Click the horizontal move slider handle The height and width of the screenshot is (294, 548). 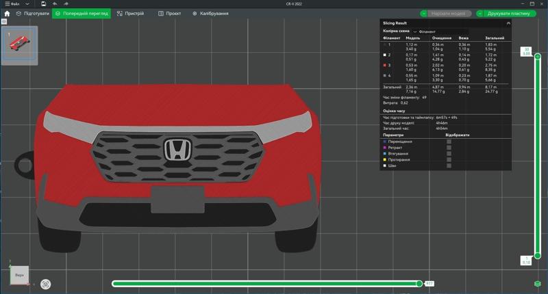click(420, 284)
